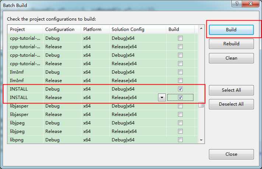Image resolution: width=262 pixels, height=169 pixels.
Task: Uncheck the INSTALL Debug build checkbox
Action: [180, 89]
